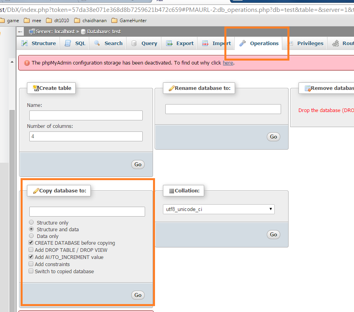Uncheck Add AUTO_INCREMENT value

[31, 257]
